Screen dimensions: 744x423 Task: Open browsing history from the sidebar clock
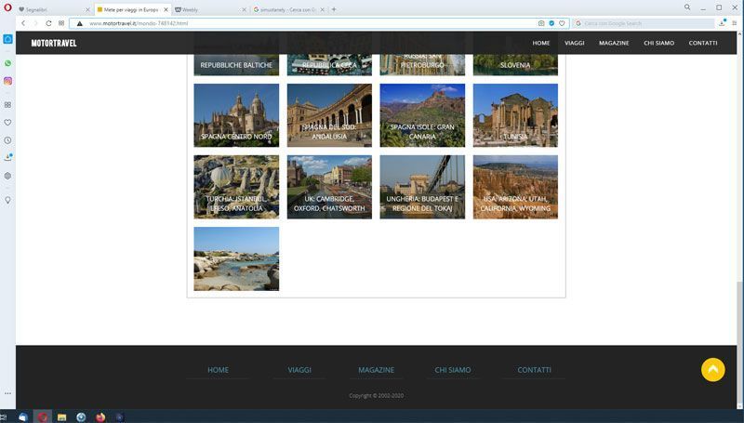click(x=7, y=140)
